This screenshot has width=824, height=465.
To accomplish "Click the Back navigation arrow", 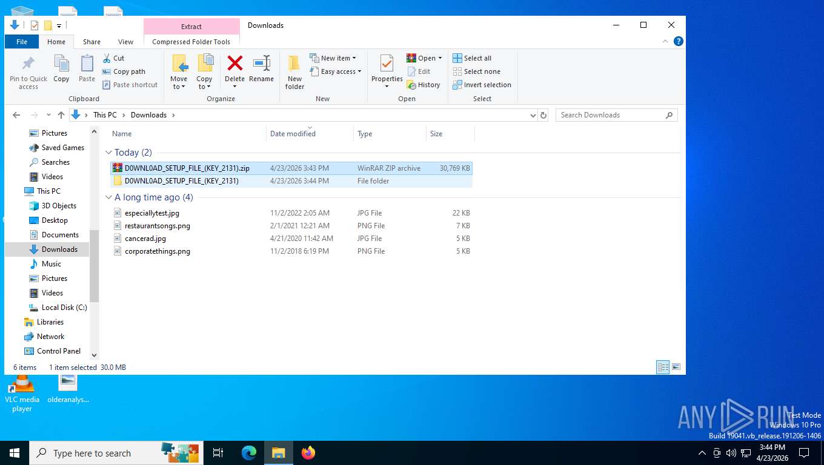I will click(16, 115).
